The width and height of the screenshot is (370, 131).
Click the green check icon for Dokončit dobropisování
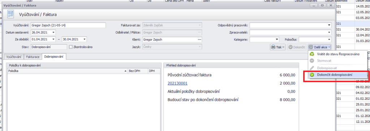tap(312, 75)
